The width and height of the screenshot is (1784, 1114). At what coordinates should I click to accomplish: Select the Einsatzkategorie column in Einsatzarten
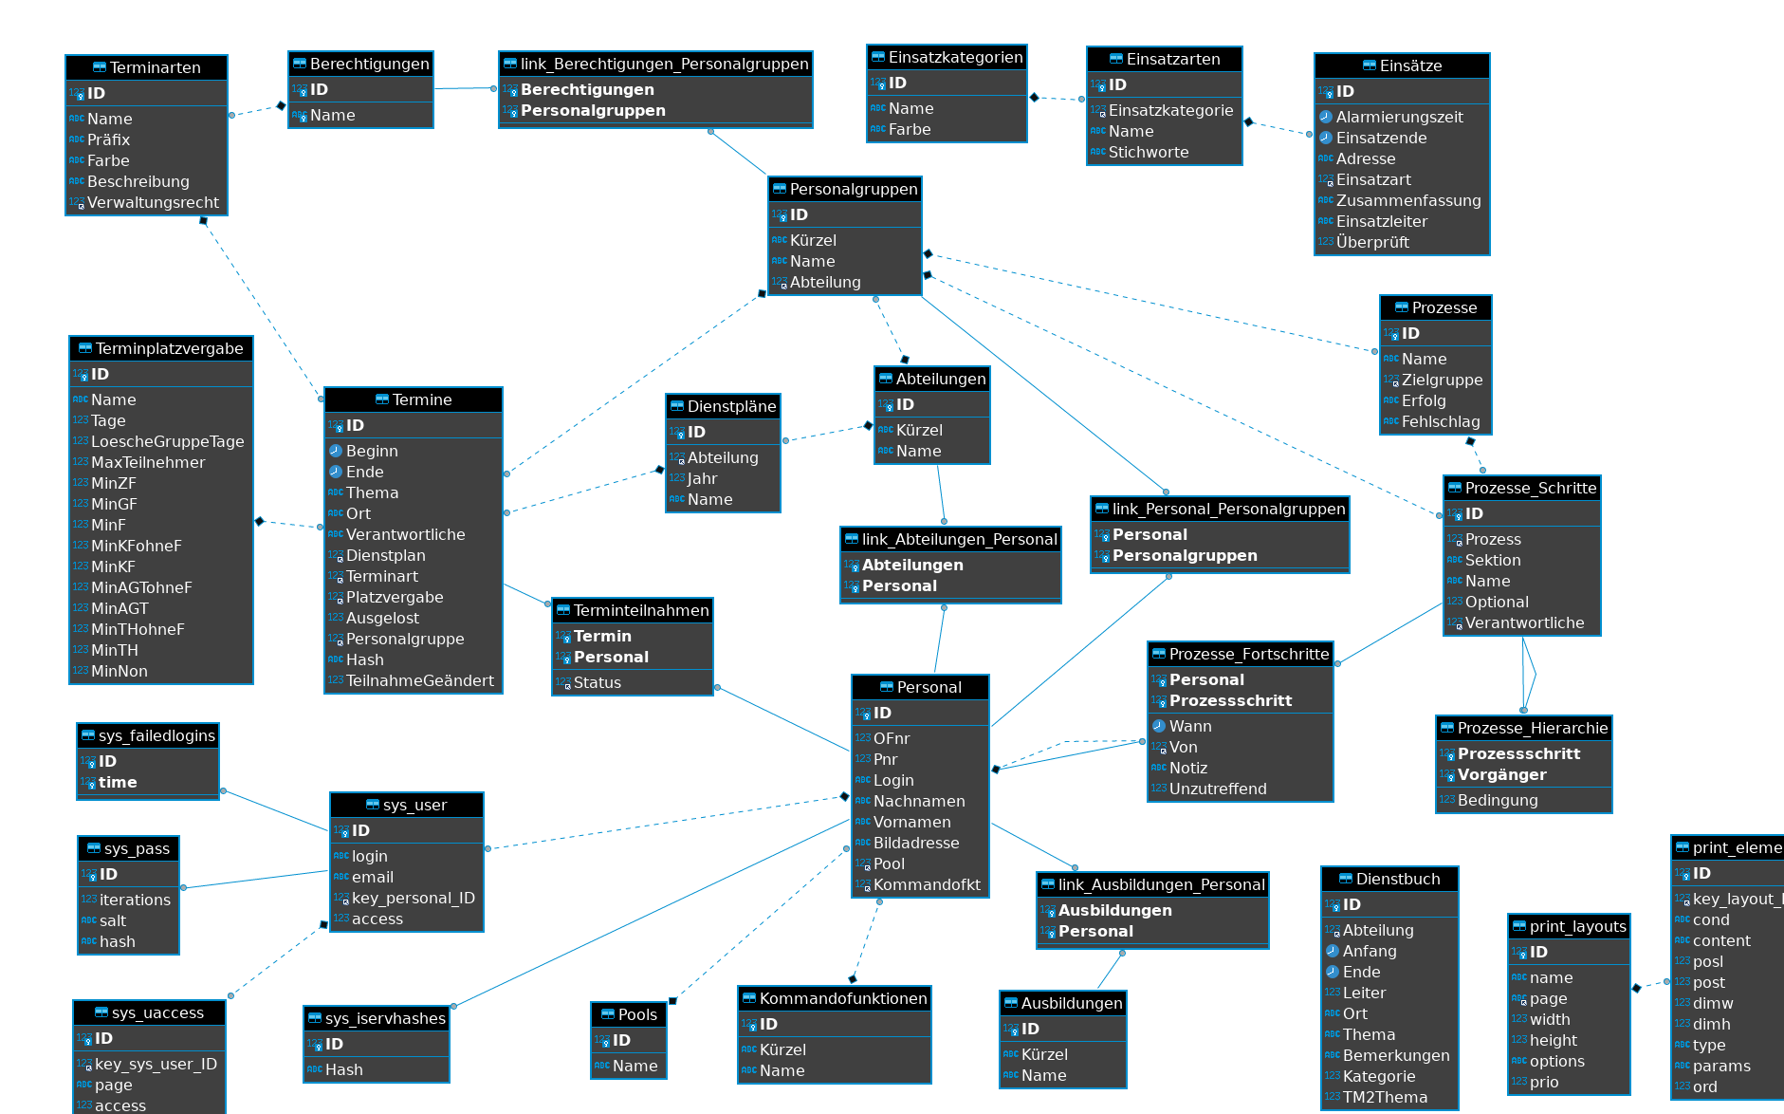pyautogui.click(x=1170, y=110)
